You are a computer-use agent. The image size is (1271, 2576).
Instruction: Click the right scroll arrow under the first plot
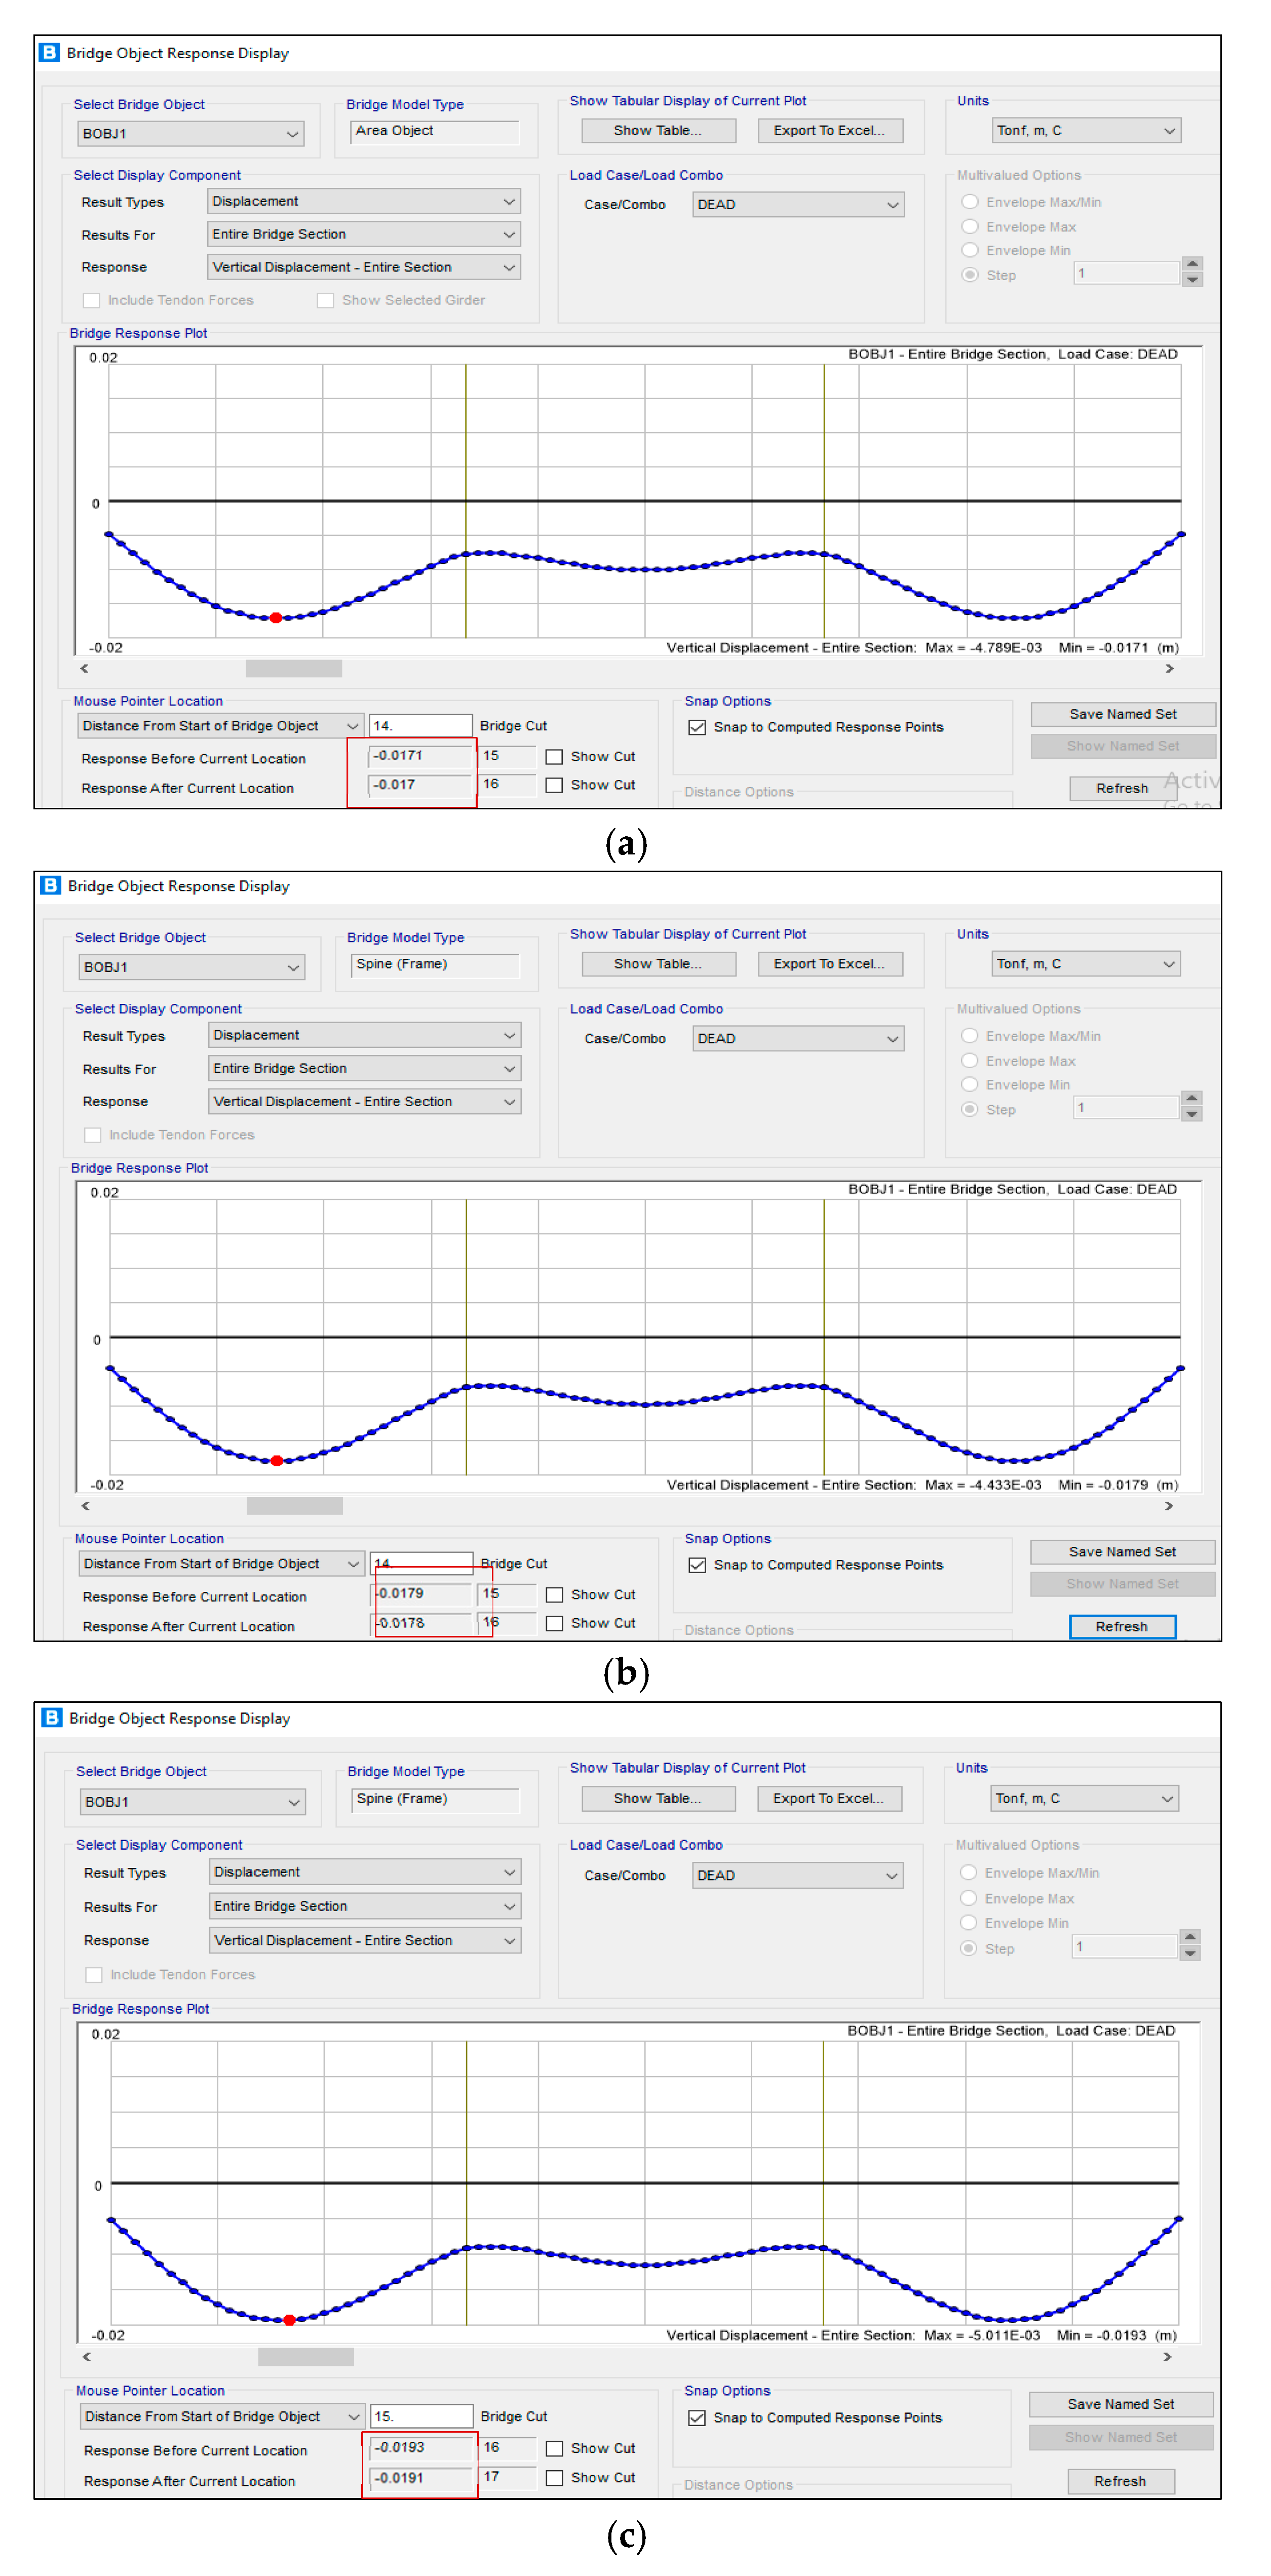coord(1168,668)
